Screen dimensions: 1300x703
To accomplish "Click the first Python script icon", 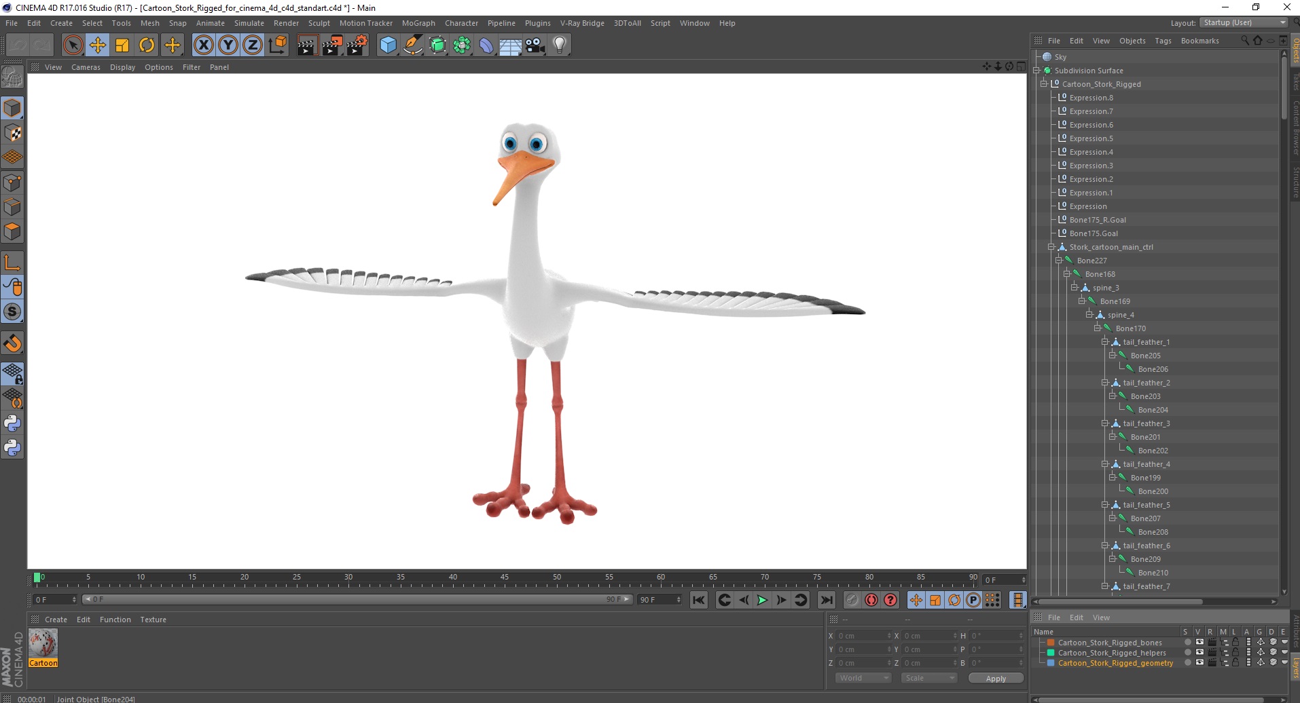I will tap(12, 423).
